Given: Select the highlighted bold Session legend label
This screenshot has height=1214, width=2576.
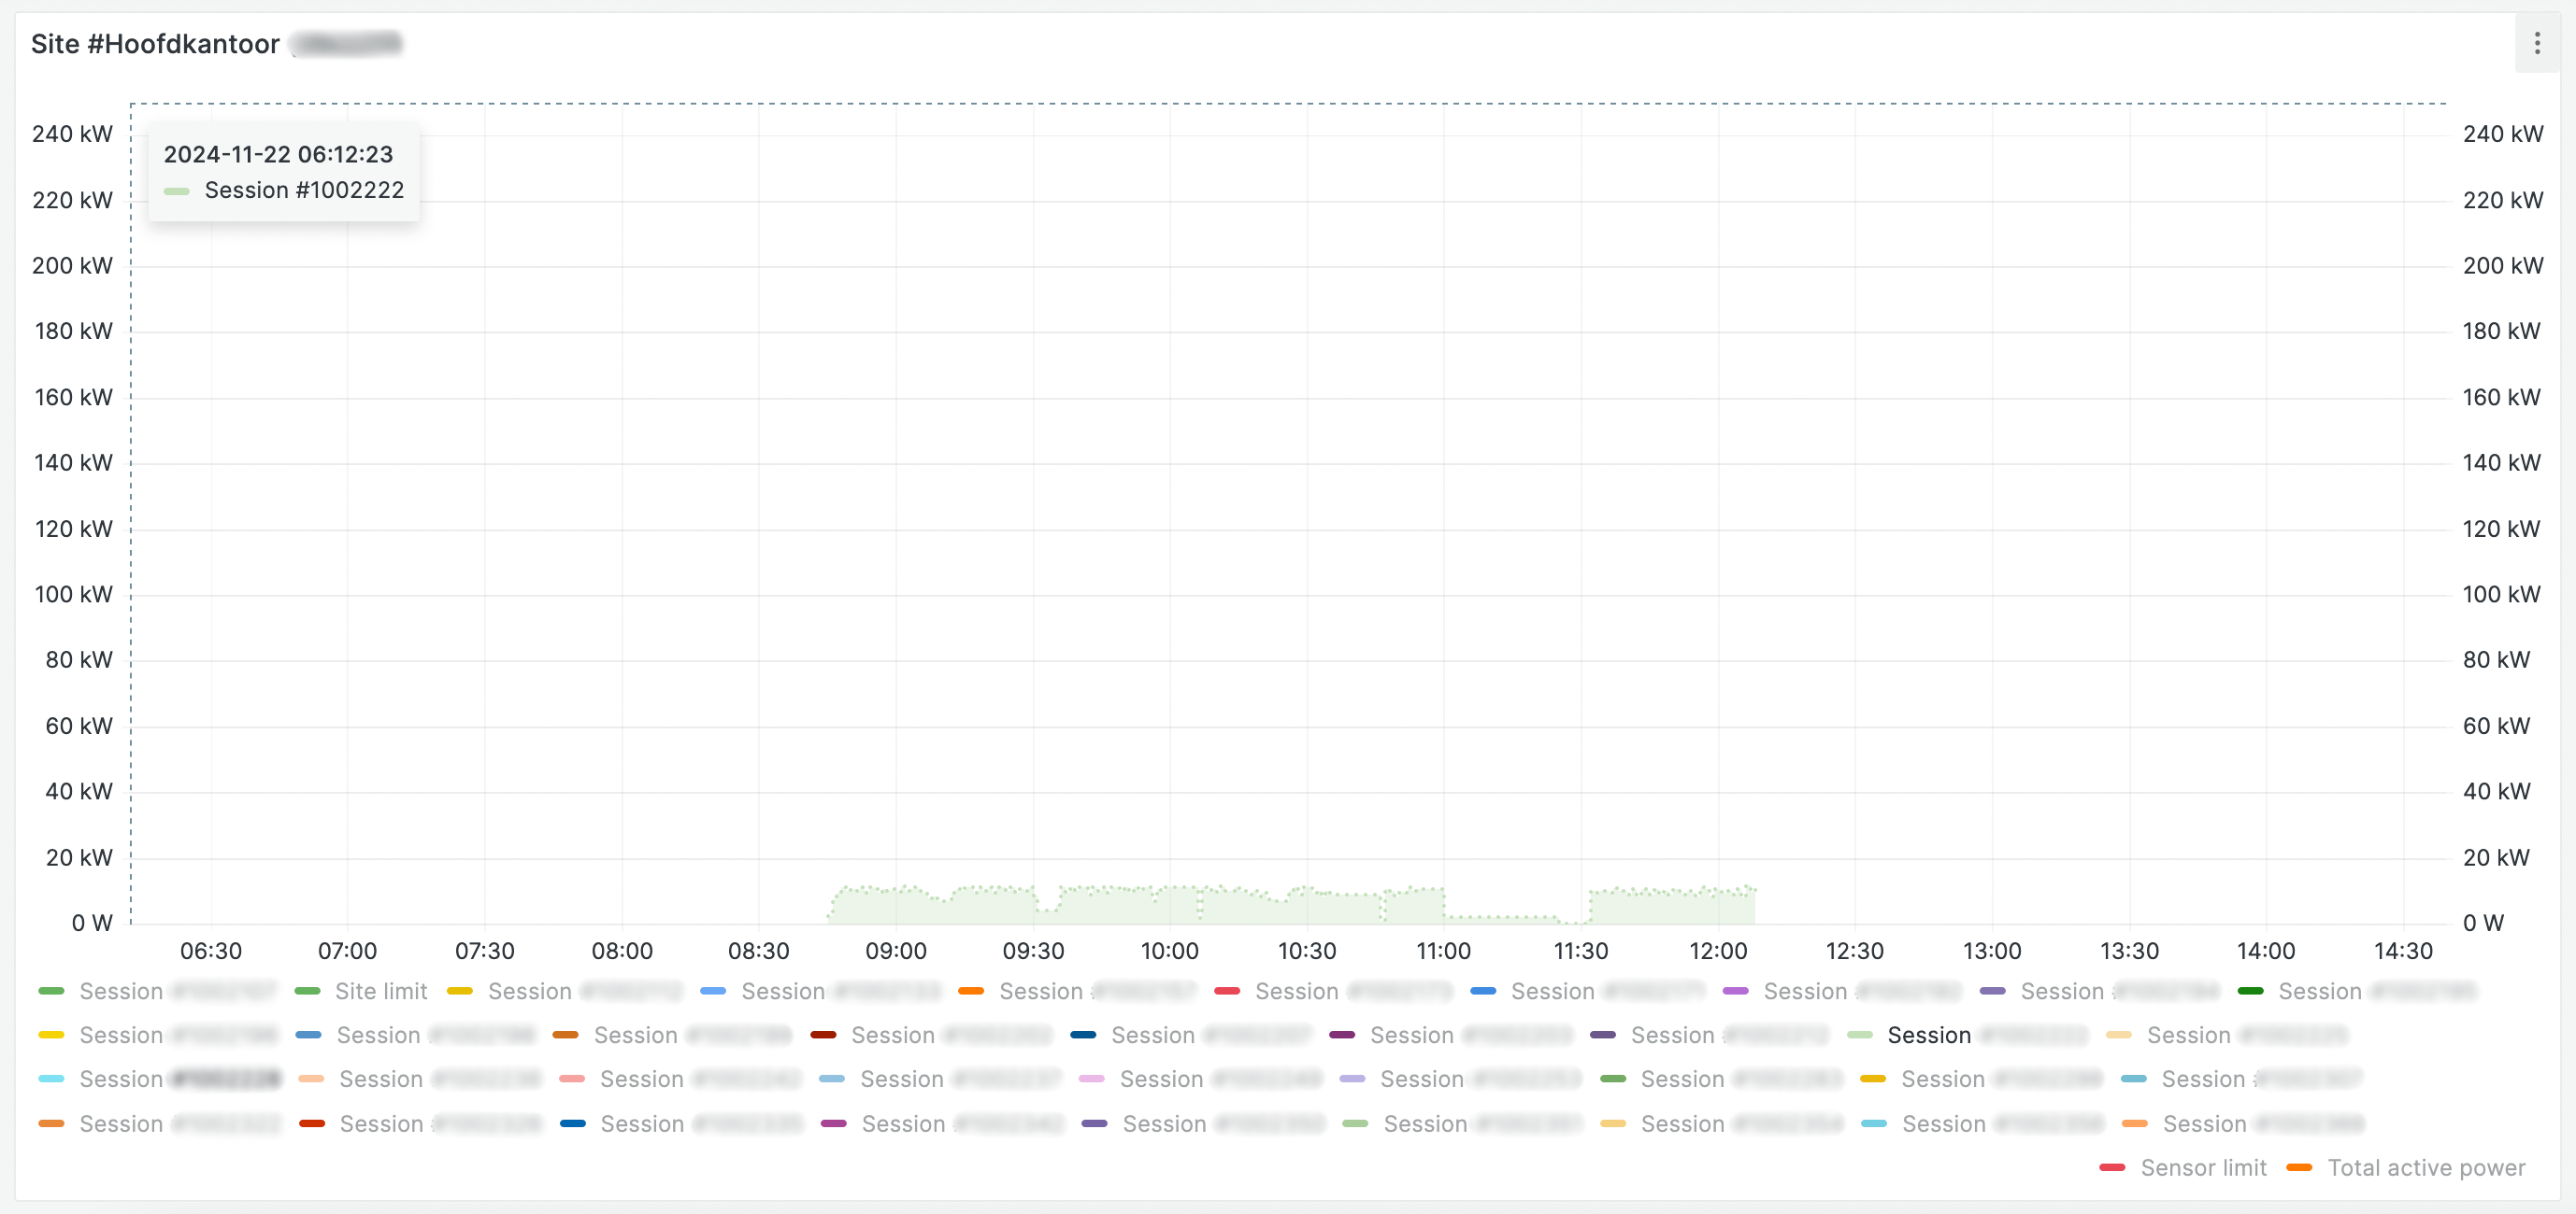Looking at the screenshot, I should (x=1928, y=1035).
